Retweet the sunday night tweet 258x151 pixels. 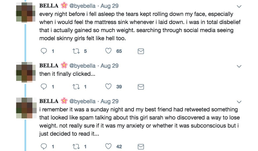pos(76,146)
